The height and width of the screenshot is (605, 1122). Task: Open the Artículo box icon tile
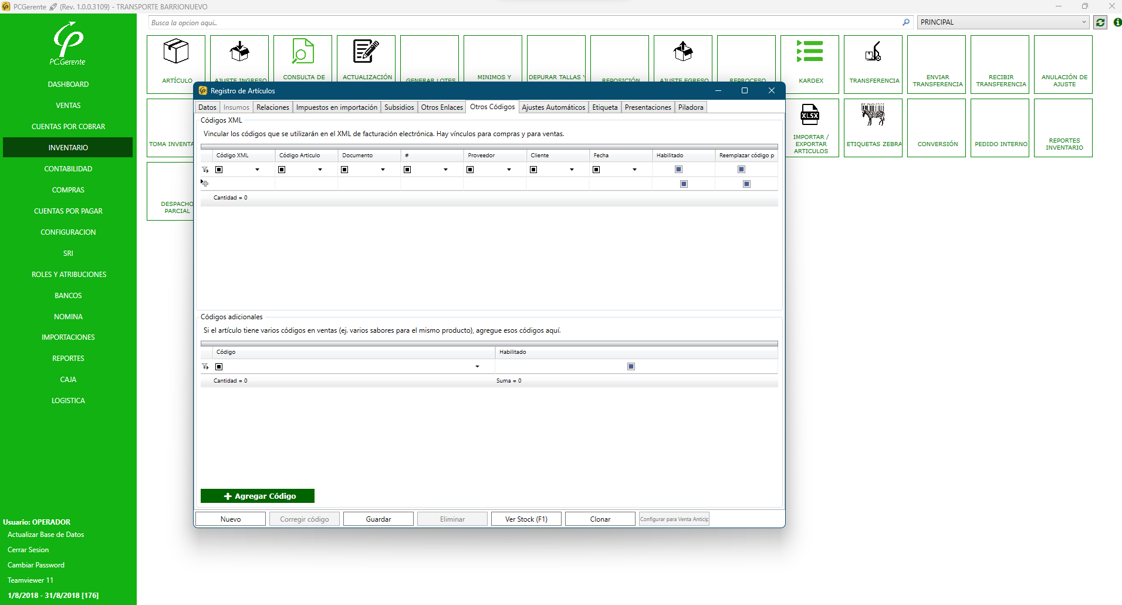[176, 52]
